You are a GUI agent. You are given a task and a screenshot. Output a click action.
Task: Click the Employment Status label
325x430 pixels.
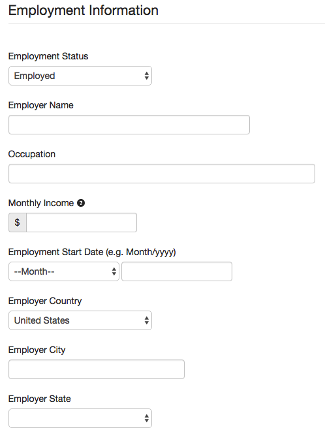[x=48, y=56]
